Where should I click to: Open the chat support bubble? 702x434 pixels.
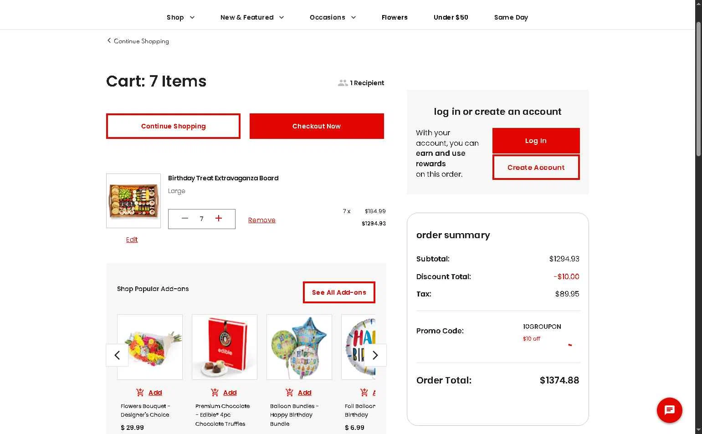tap(669, 410)
